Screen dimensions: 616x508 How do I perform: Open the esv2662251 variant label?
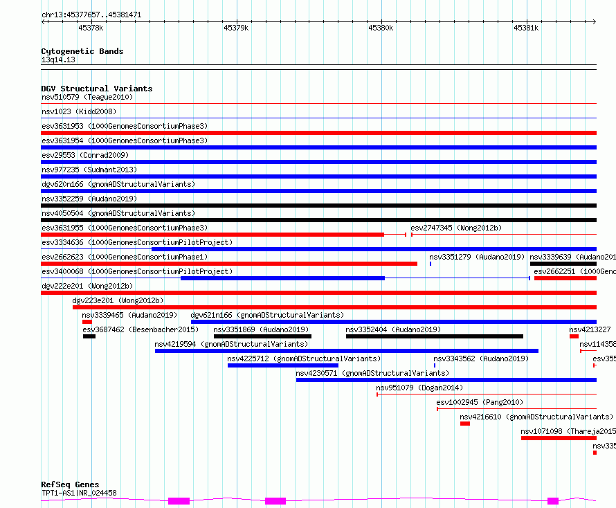[x=574, y=271]
